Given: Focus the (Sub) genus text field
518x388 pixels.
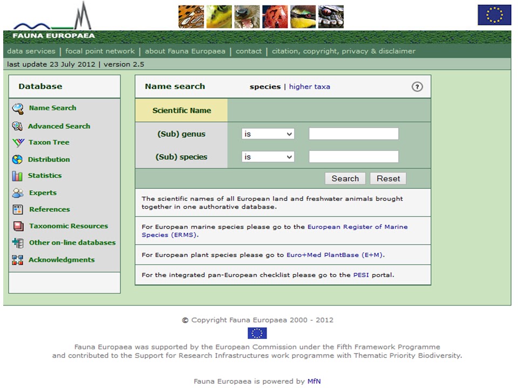Looking at the screenshot, I should point(353,134).
